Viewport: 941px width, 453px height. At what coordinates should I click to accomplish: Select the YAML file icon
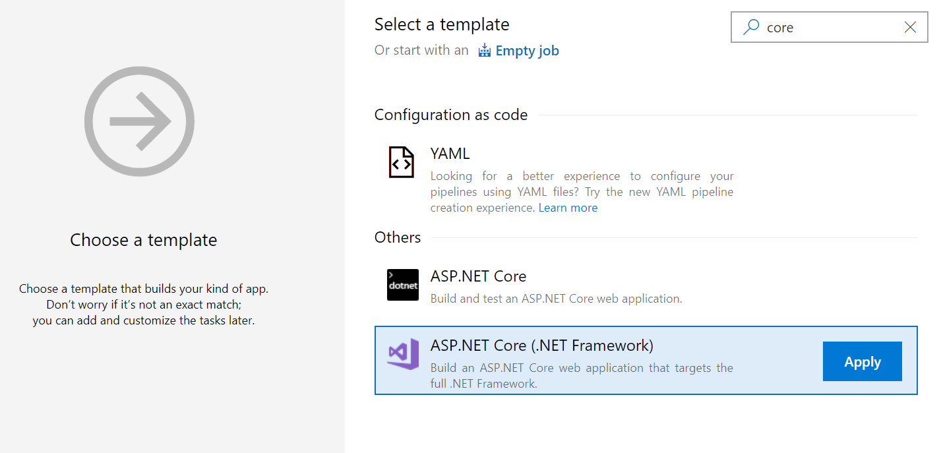[x=402, y=162]
